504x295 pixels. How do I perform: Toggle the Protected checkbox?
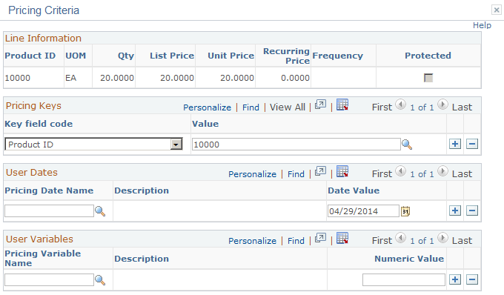tap(428, 78)
